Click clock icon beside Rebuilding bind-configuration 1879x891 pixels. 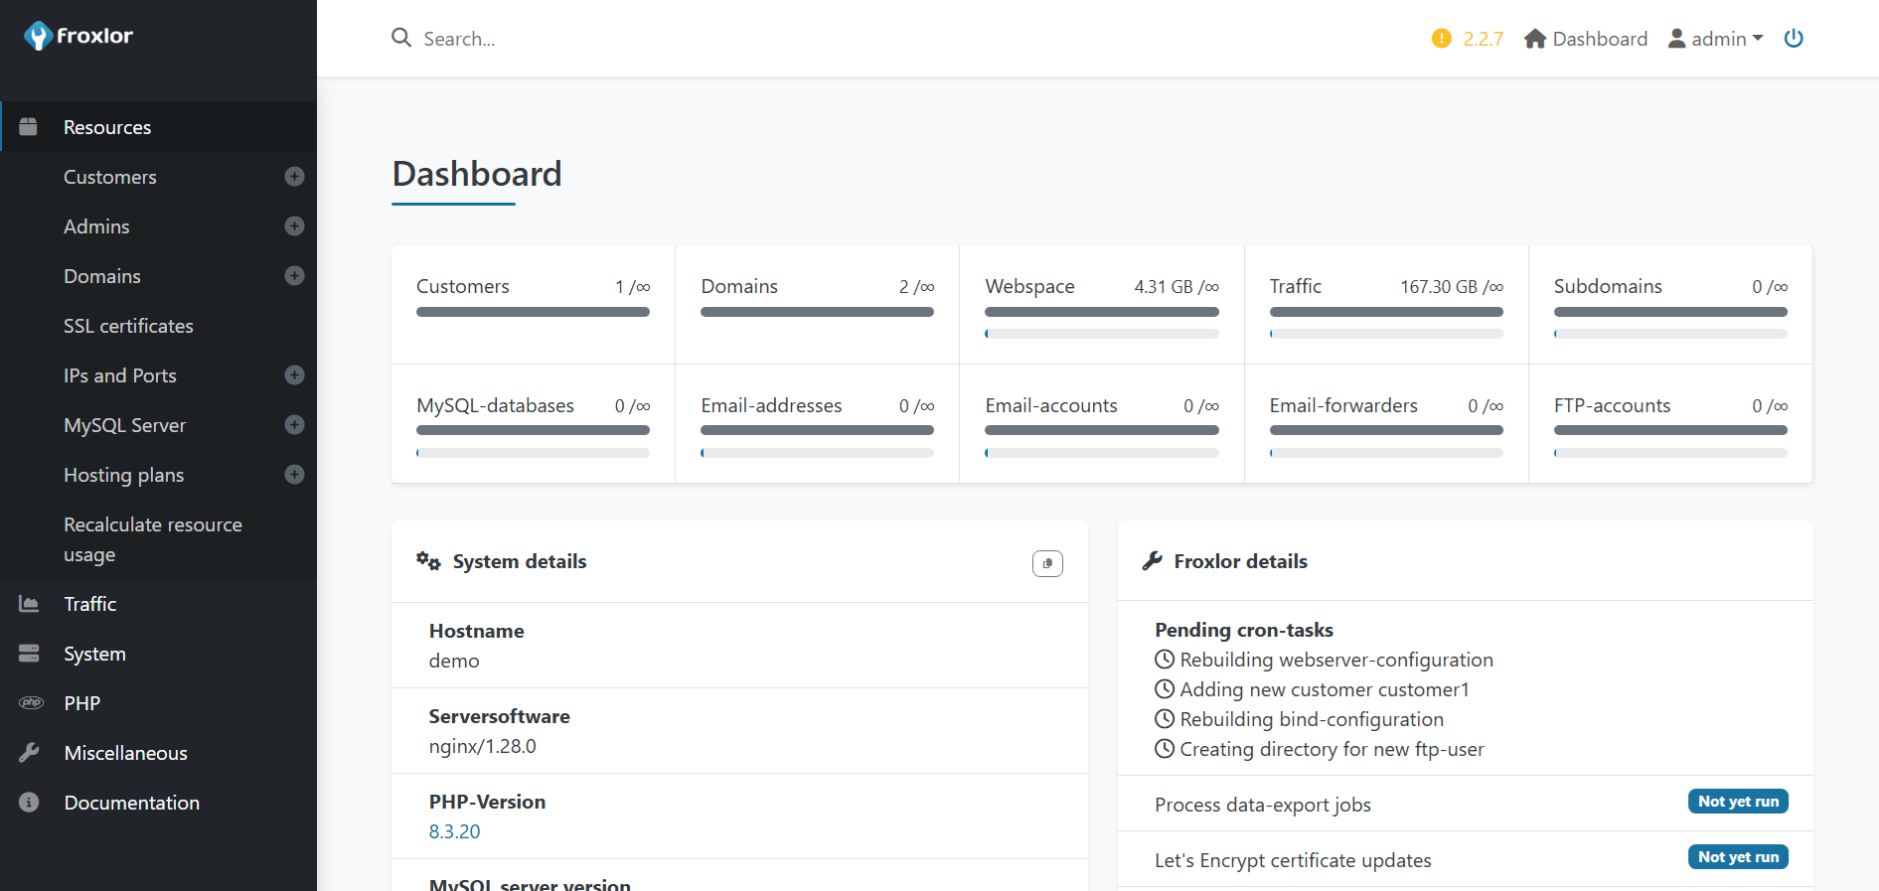click(1165, 719)
